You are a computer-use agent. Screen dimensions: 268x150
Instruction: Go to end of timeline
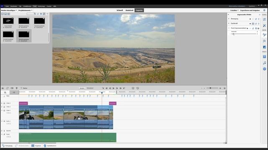[124, 88]
